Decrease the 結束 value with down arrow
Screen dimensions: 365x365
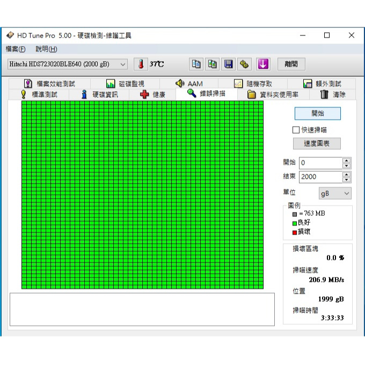[347, 180]
